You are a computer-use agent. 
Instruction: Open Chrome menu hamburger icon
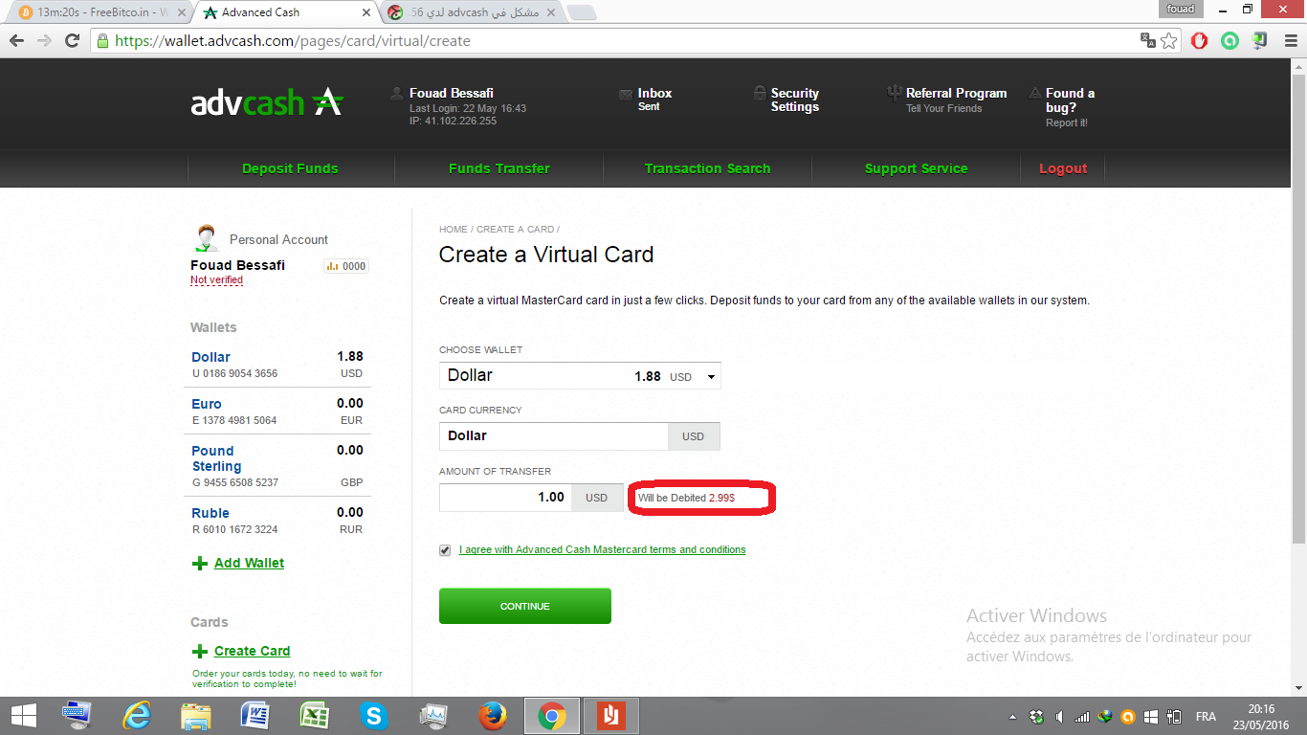[x=1289, y=41]
